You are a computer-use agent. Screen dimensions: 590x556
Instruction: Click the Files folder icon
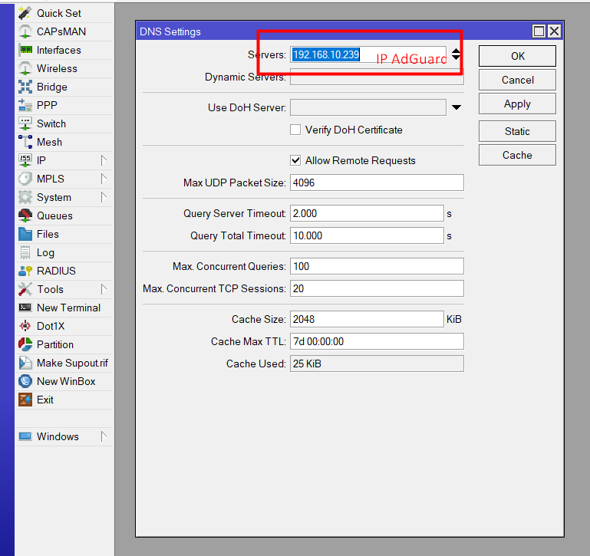tap(25, 234)
